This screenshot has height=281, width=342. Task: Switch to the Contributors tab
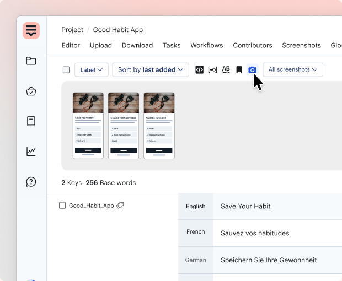253,45
